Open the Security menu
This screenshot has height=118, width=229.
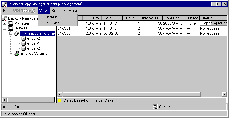point(58,11)
